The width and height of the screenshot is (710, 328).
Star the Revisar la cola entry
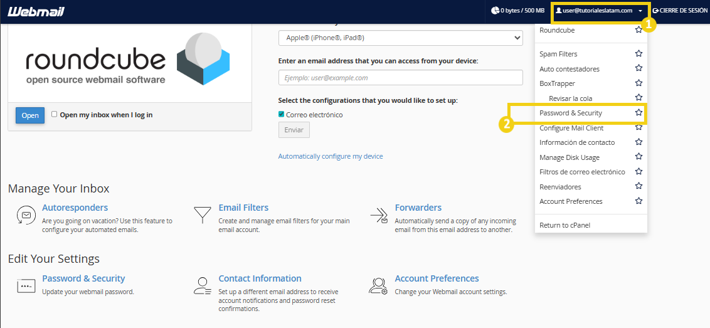[638, 97]
